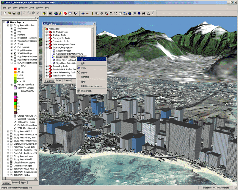
Task: Create a new globe document
Action: coord(5,13)
